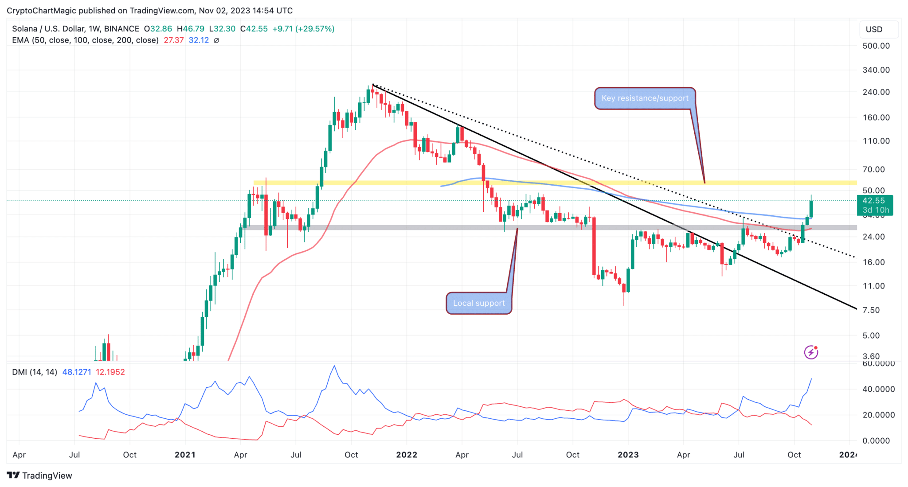Click the DMI value 48.1271

point(77,372)
